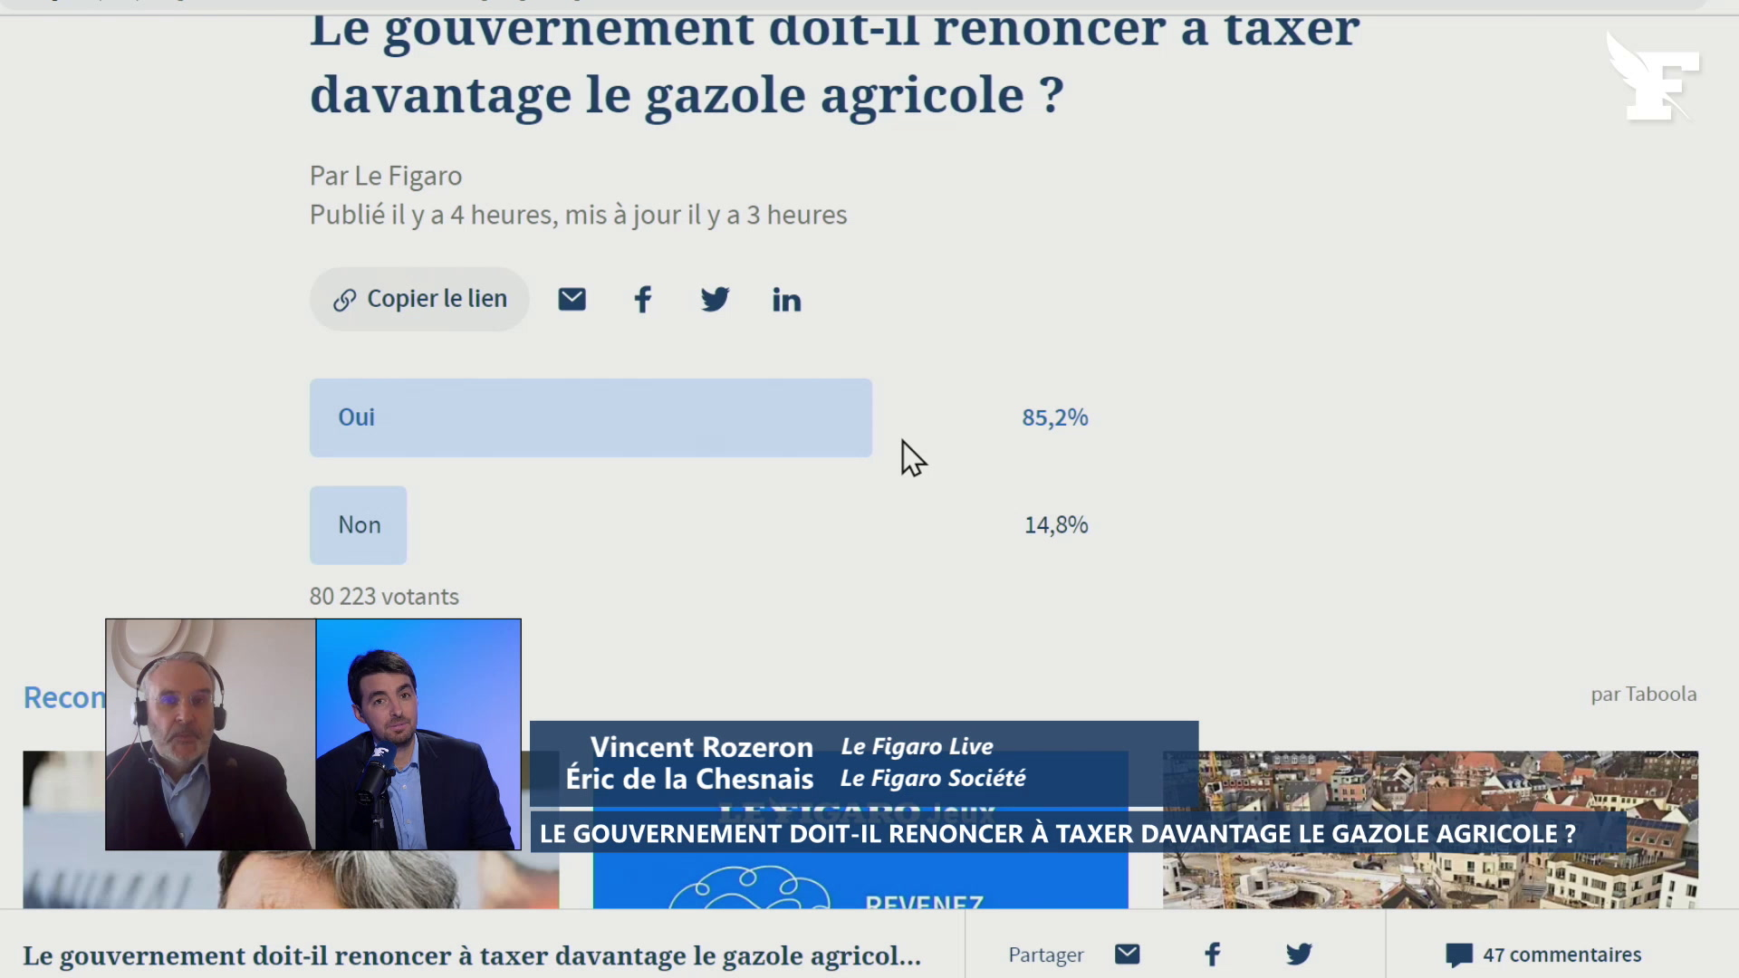This screenshot has height=978, width=1739.
Task: Click the sticky article title in bottom bar
Action: pyautogui.click(x=471, y=955)
